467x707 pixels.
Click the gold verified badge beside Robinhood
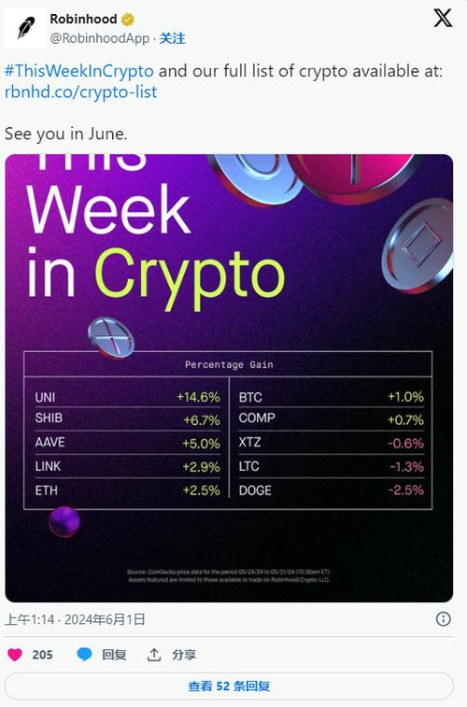[x=128, y=20]
